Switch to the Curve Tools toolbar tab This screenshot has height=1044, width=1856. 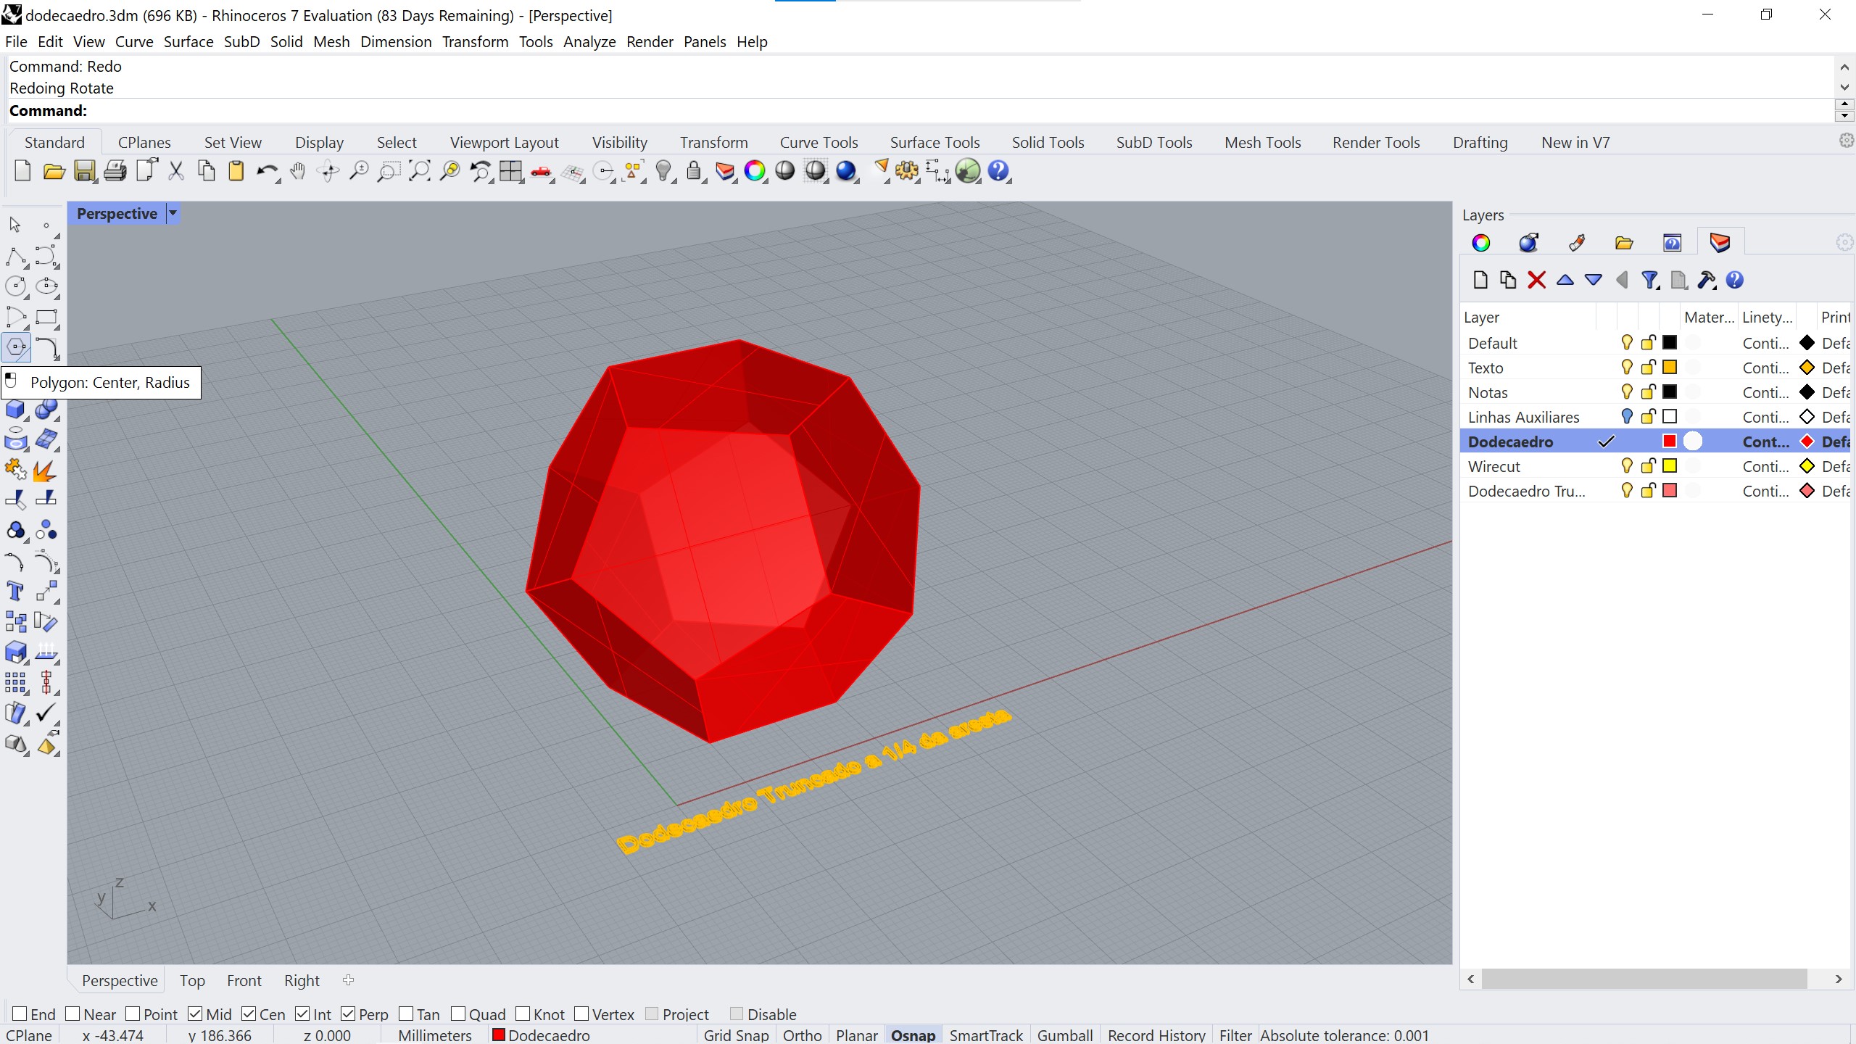click(x=819, y=142)
